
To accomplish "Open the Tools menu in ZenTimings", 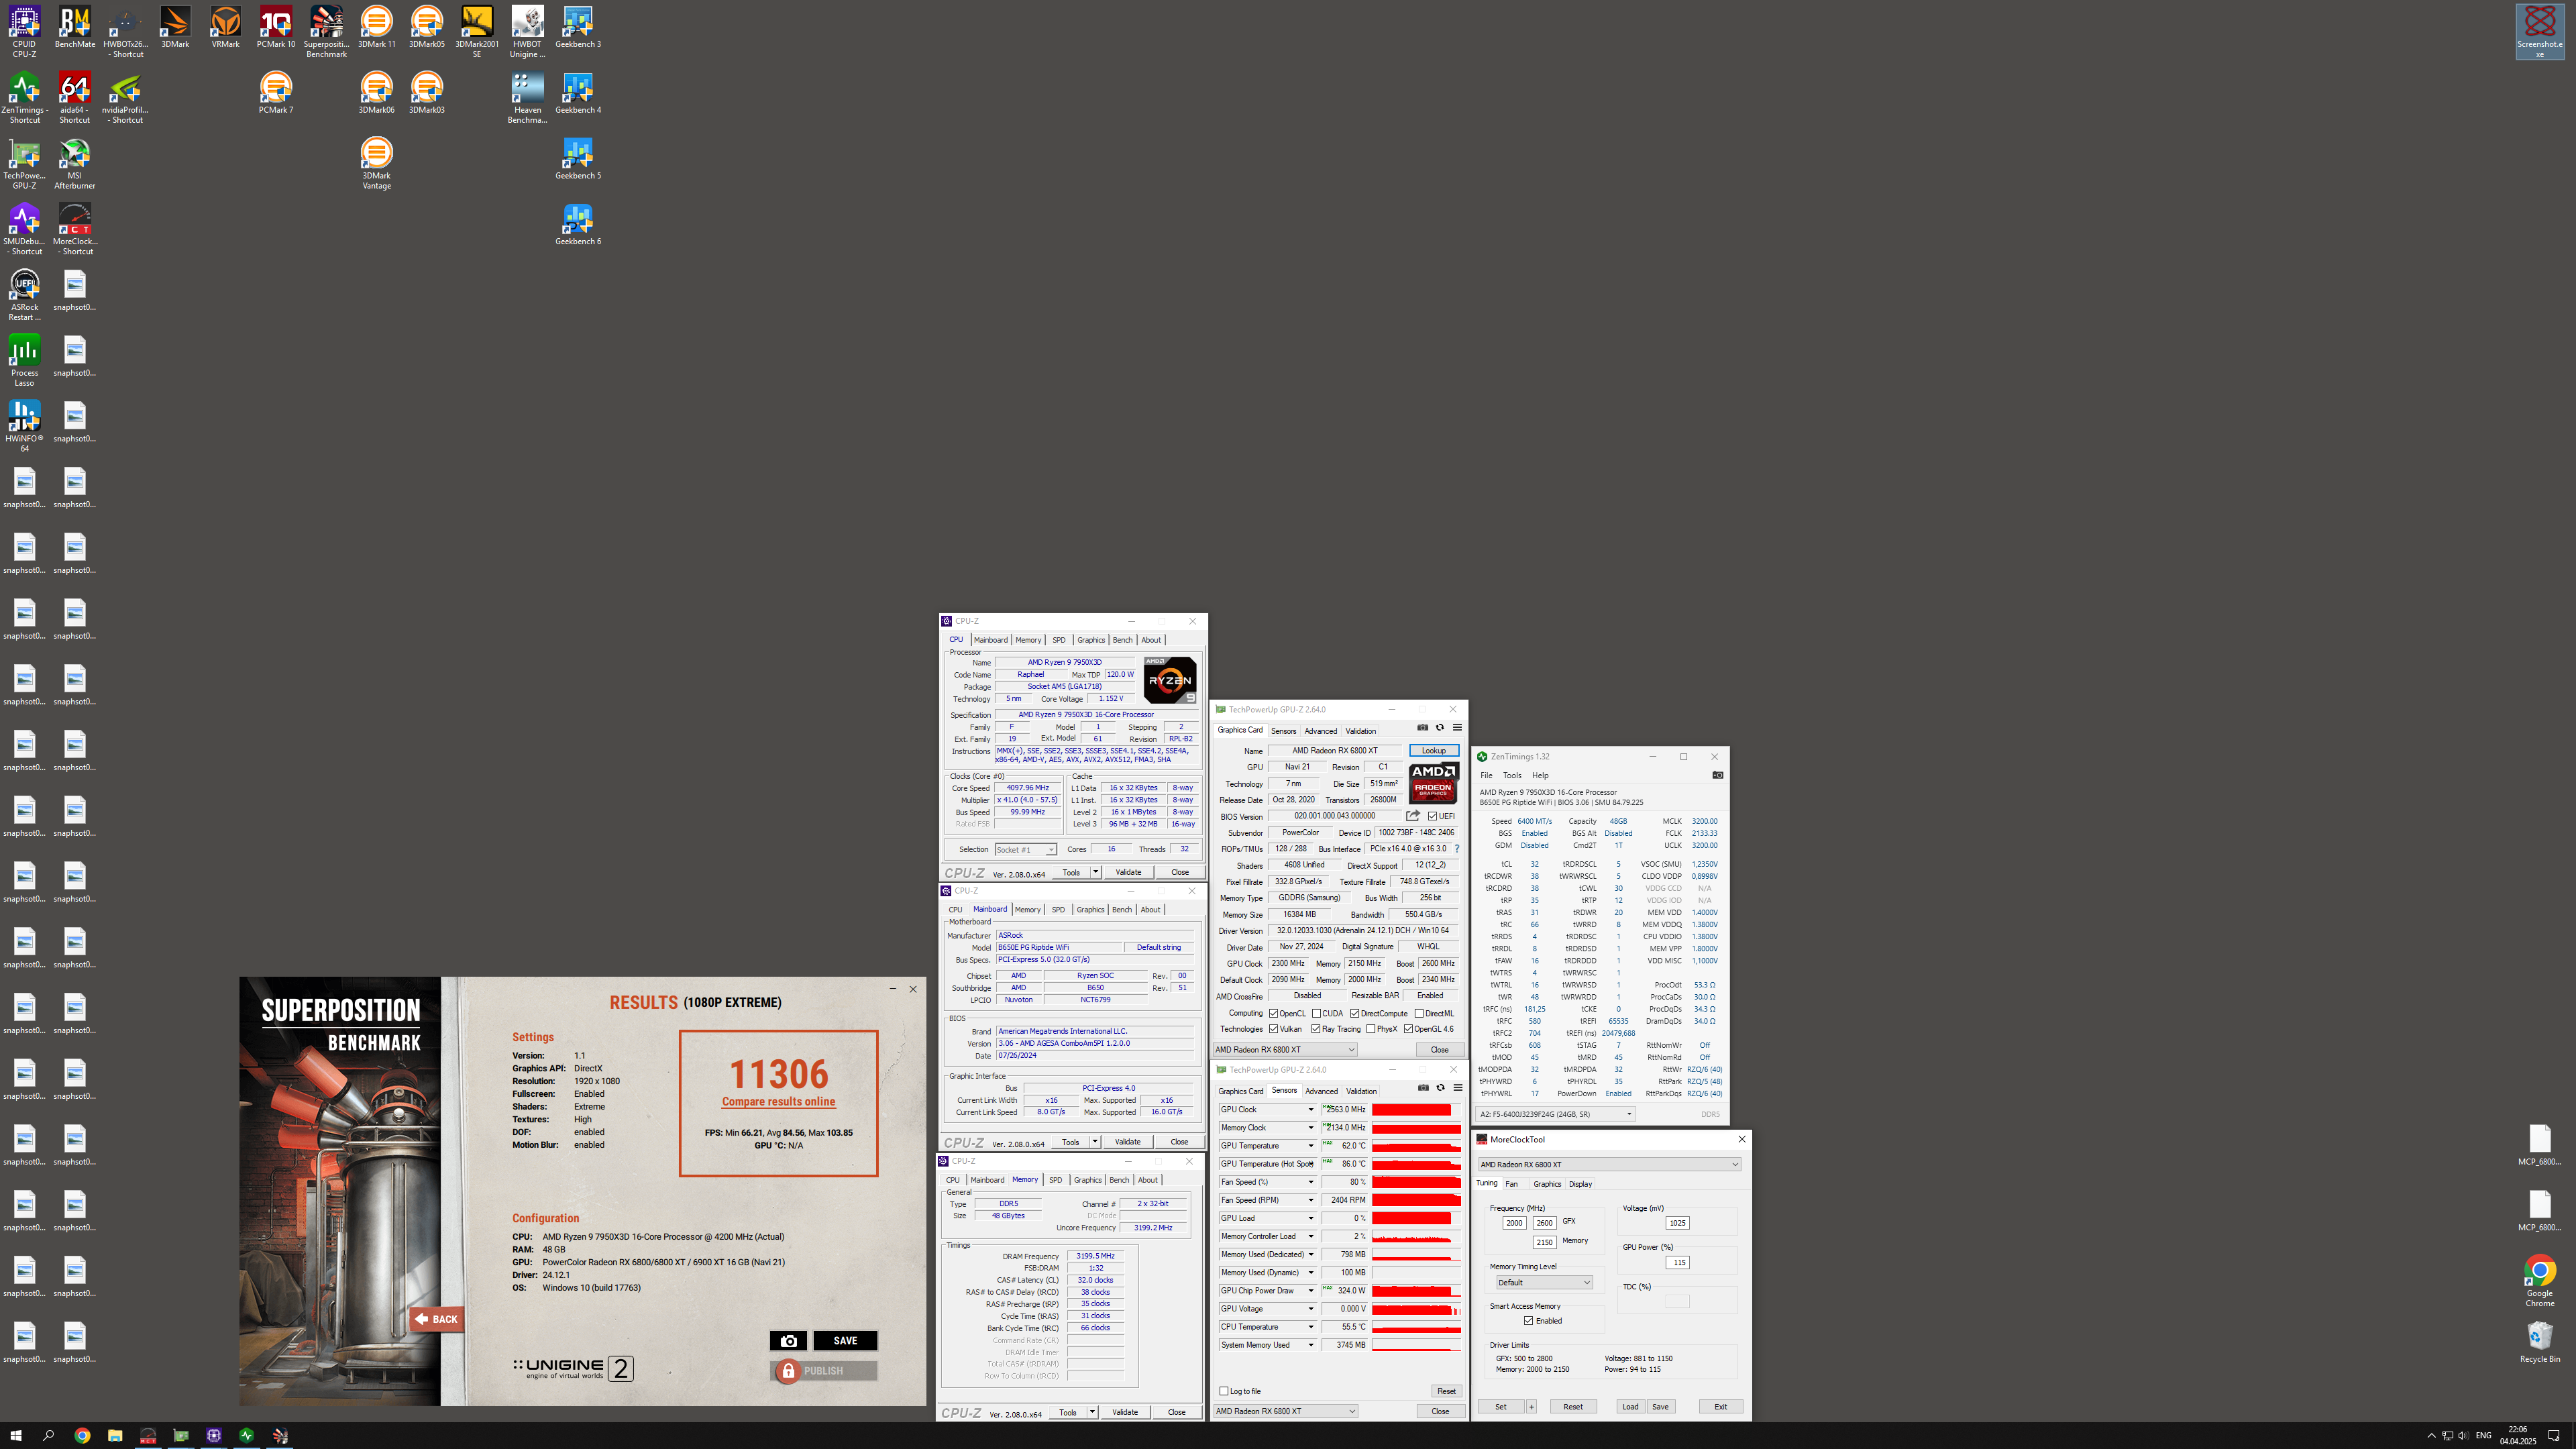I will point(1512,775).
